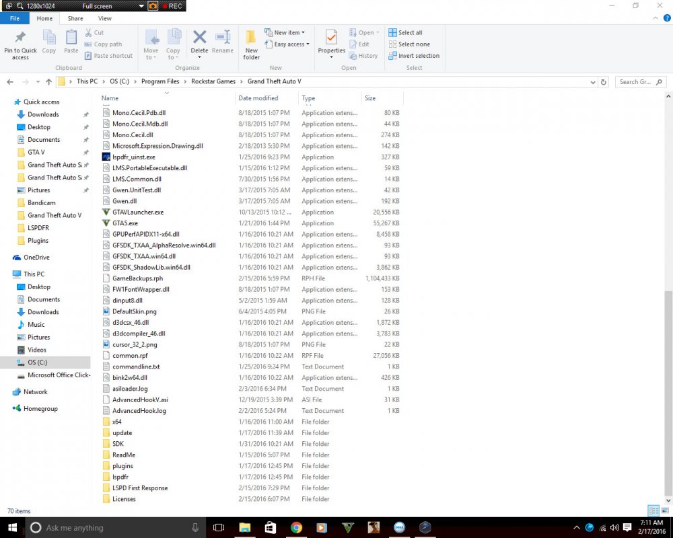This screenshot has width=673, height=538.
Task: Select the plugins folder in list
Action: pyautogui.click(x=122, y=466)
